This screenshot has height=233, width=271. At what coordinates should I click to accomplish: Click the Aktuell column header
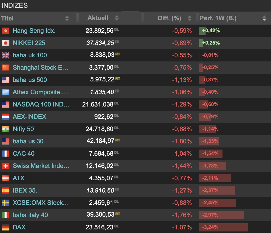coord(98,18)
